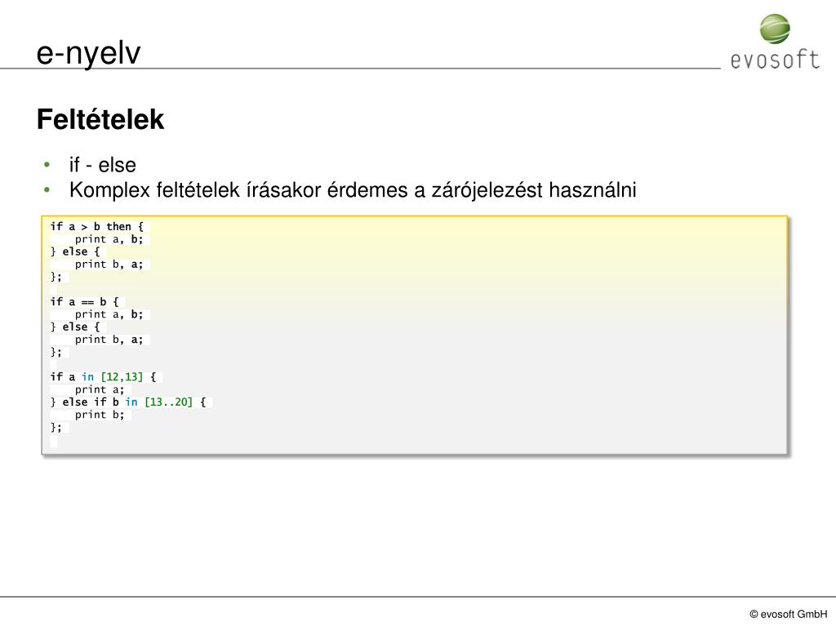
Task: Select the 'if - else' bullet item
Action: (102, 165)
